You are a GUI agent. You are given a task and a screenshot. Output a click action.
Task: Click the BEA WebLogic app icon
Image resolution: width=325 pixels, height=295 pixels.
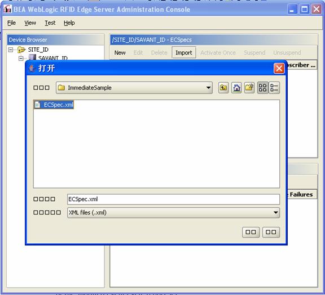[7, 9]
